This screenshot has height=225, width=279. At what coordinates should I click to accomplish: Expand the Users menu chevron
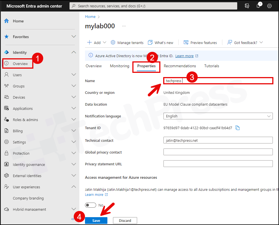pos(74,75)
